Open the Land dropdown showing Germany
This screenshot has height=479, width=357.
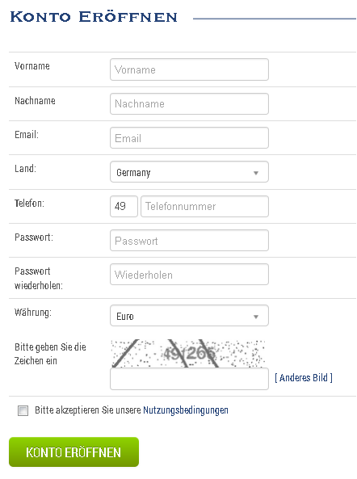click(x=189, y=172)
